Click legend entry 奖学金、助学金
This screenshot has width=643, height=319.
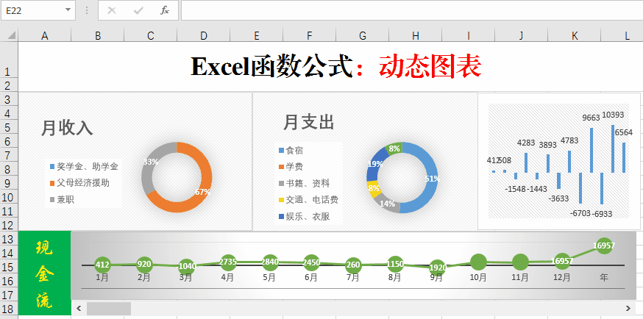pos(84,166)
